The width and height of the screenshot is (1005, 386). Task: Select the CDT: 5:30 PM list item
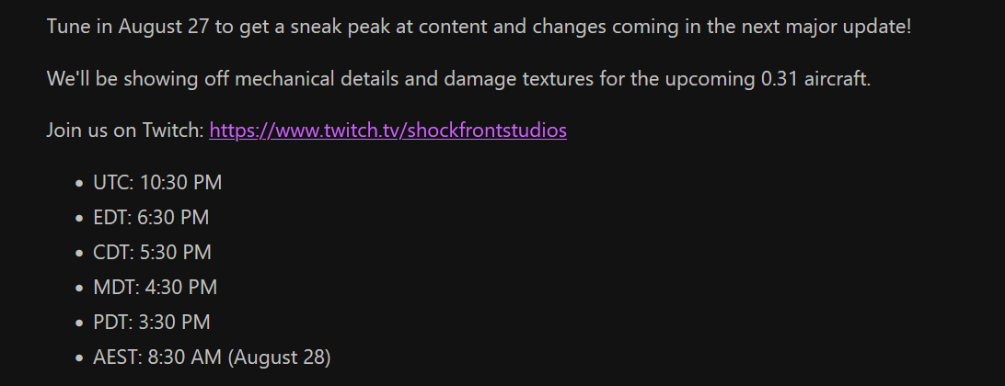pyautogui.click(x=152, y=253)
